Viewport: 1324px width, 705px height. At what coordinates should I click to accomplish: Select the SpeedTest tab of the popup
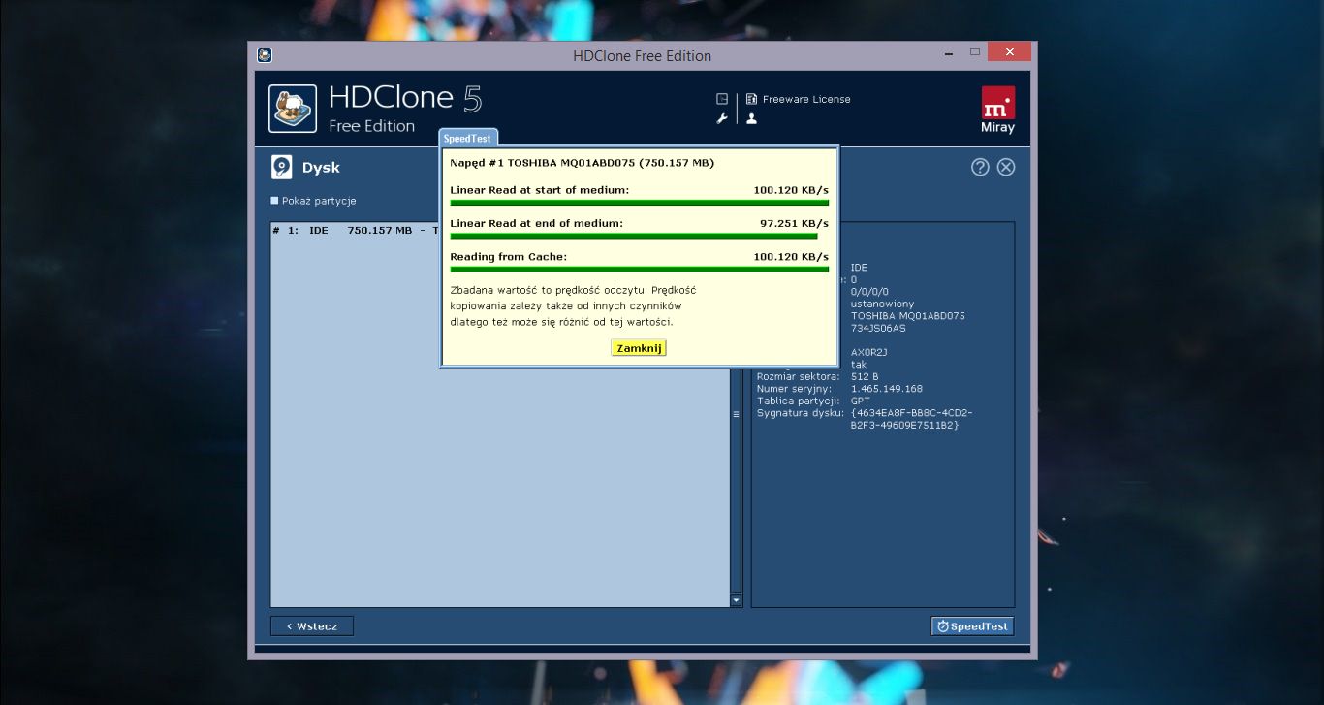point(467,139)
